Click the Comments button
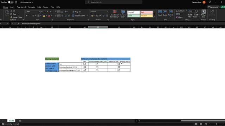 (213, 7)
